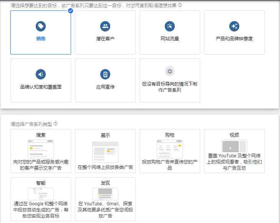Click the 应用宣传 phone icon
Screen dimensions: 280x223
click(105, 74)
